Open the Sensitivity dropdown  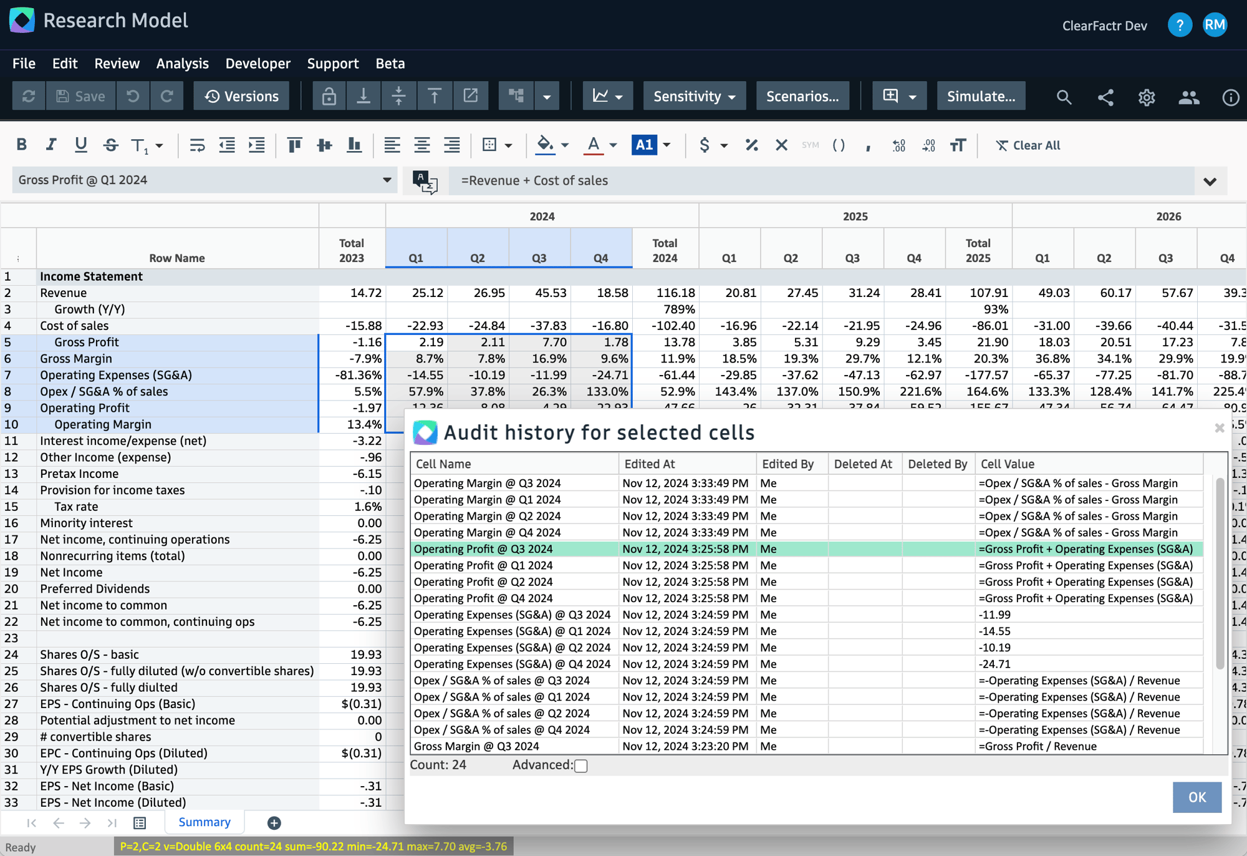695,96
